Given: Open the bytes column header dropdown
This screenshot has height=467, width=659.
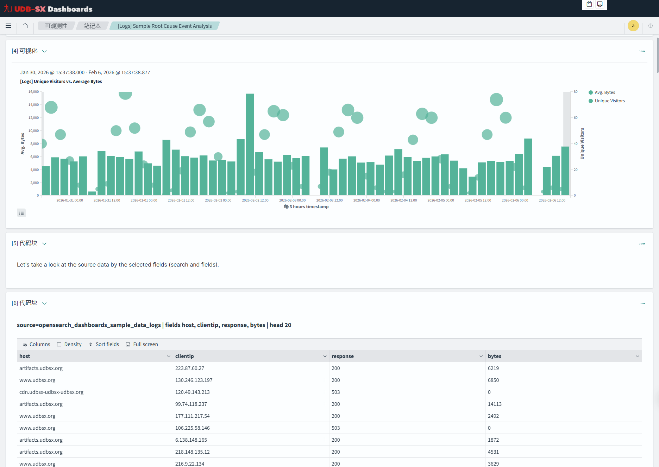Looking at the screenshot, I should [637, 356].
